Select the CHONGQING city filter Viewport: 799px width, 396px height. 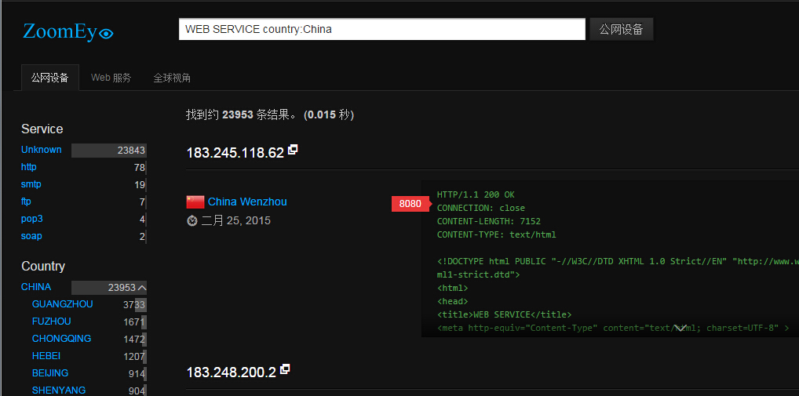tap(62, 339)
